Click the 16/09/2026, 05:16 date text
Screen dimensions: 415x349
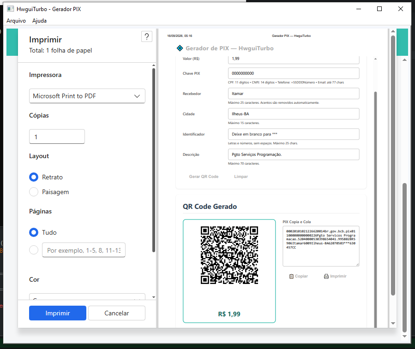tap(180, 35)
